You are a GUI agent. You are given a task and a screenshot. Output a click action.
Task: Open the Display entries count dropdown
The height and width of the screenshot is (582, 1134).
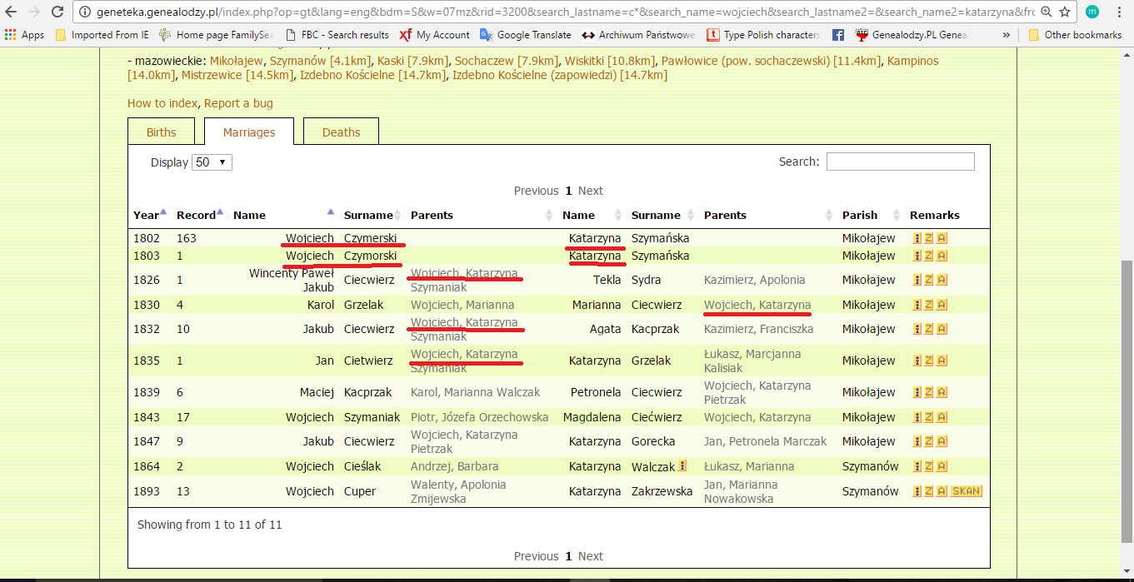point(212,162)
